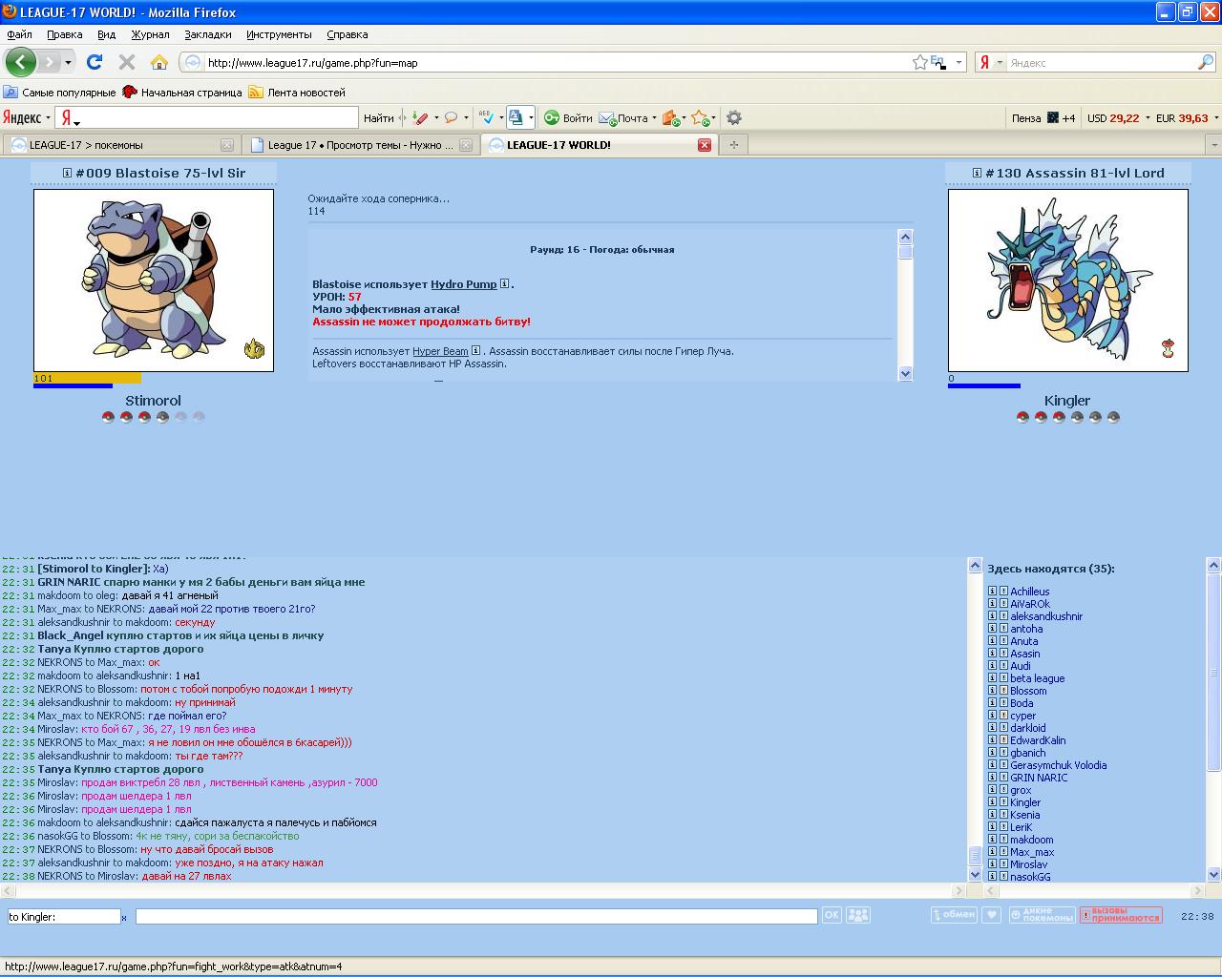Click the chat message input field
This screenshot has width=1222, height=977.
point(476,916)
